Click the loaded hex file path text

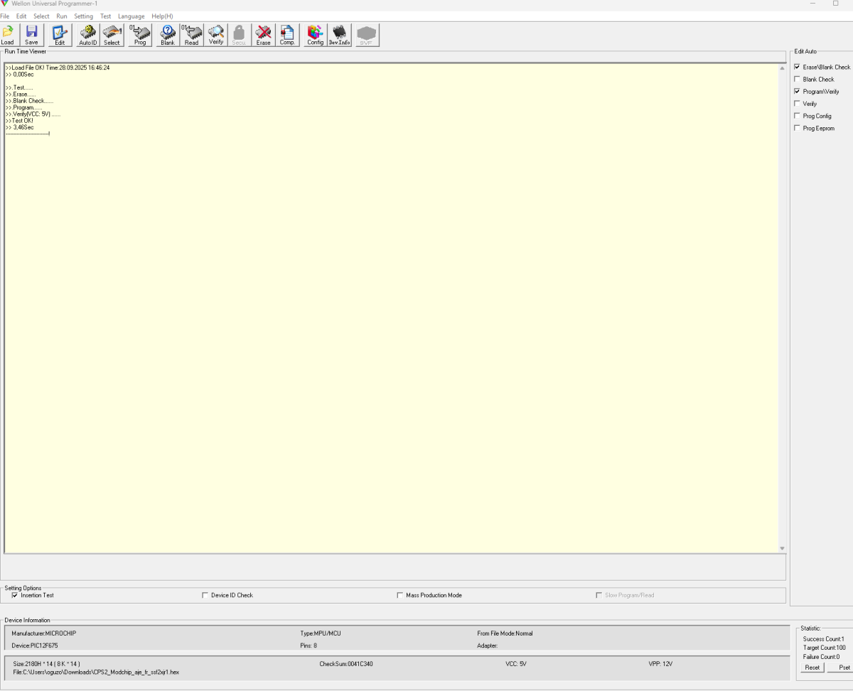tap(96, 672)
